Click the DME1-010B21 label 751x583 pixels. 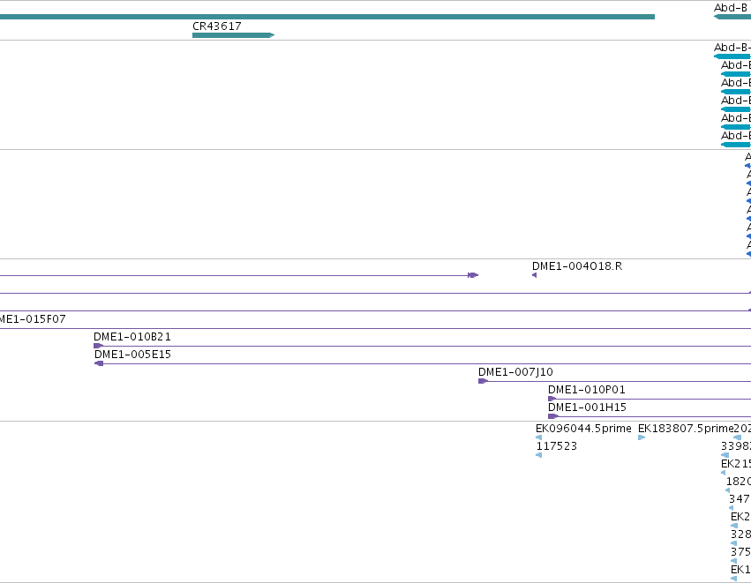tap(132, 337)
